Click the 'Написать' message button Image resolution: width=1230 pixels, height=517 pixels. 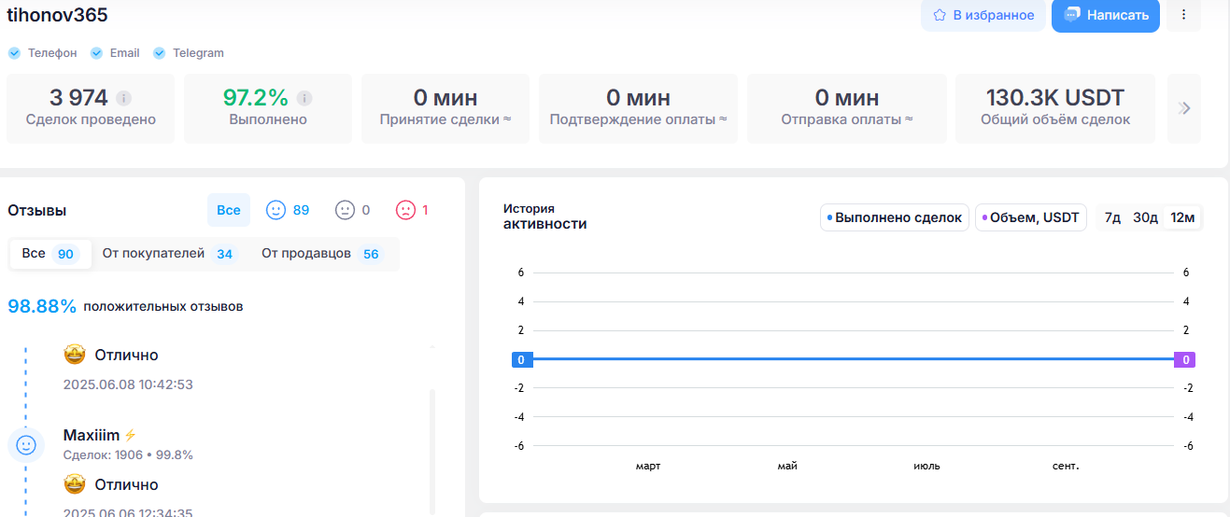(x=1106, y=15)
